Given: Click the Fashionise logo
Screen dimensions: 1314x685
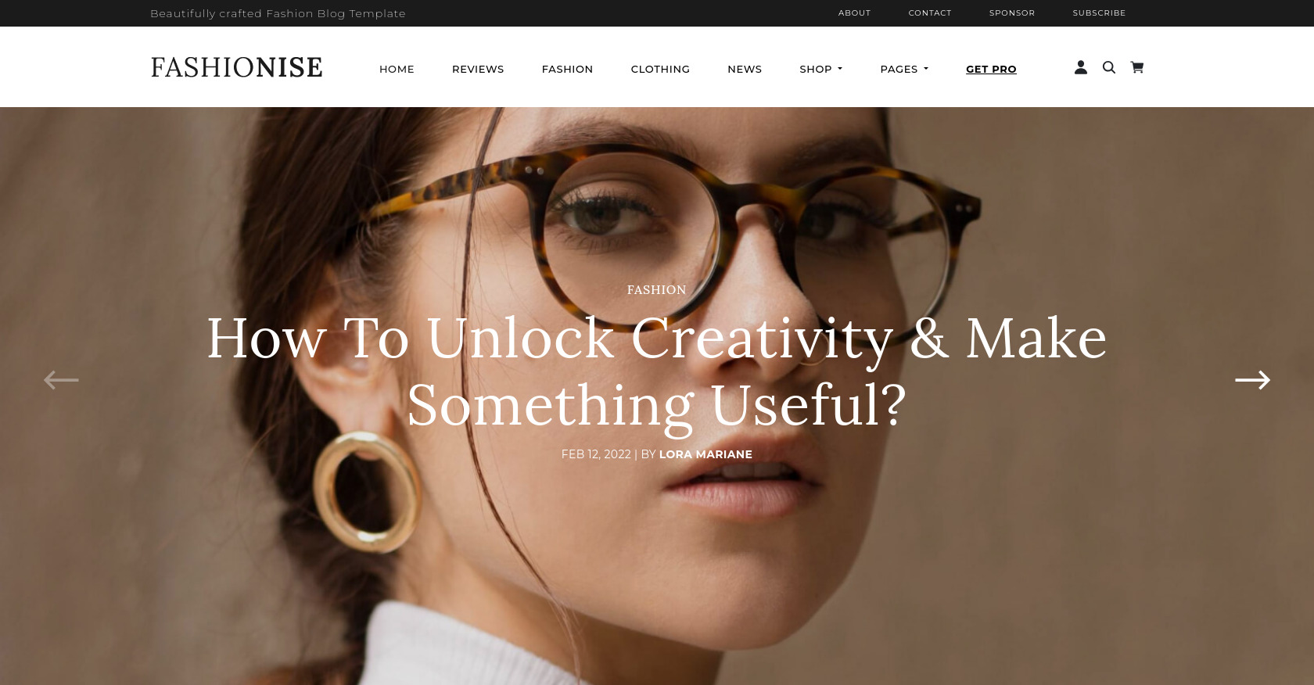Looking at the screenshot, I should point(236,67).
